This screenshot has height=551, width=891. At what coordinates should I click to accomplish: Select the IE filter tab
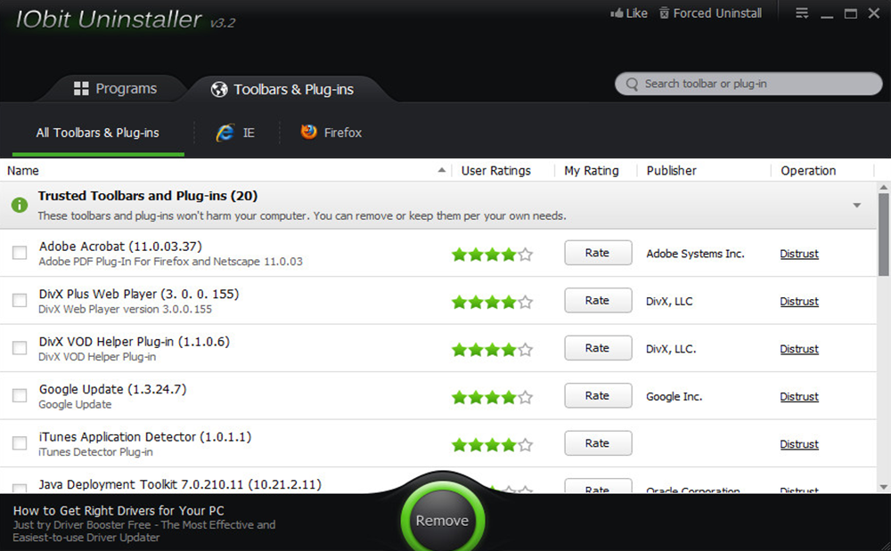pos(235,133)
